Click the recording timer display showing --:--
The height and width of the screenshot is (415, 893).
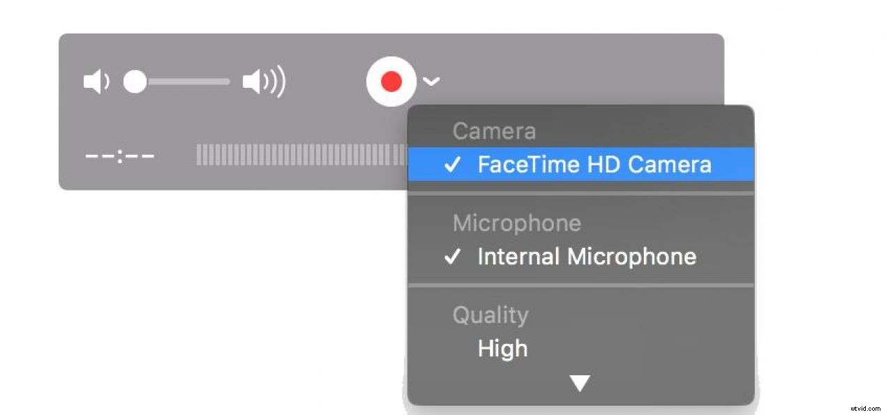(x=119, y=156)
